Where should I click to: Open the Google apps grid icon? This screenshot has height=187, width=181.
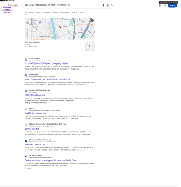(x=165, y=6)
